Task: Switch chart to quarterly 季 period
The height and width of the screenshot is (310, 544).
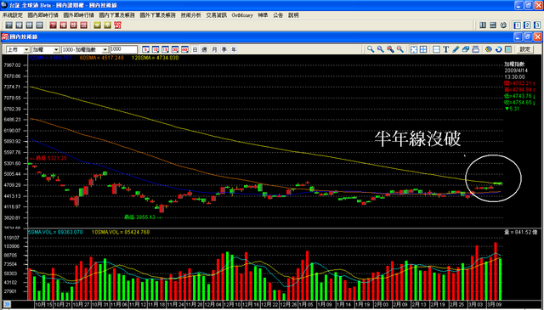Action: pos(224,49)
